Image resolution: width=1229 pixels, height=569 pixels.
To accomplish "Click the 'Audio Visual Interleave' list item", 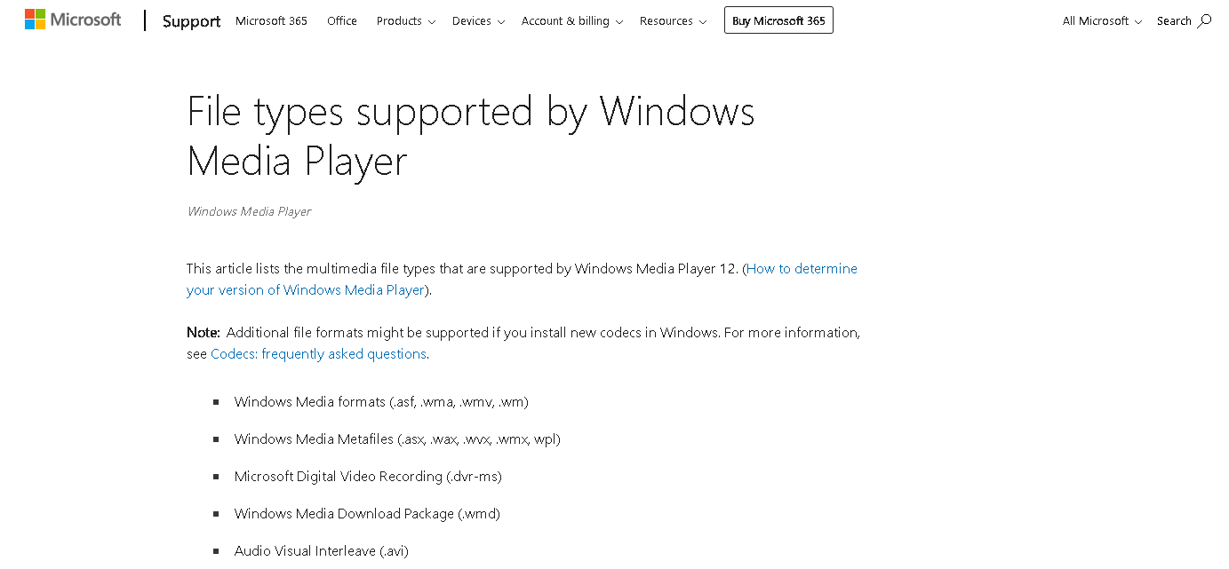I will click(x=321, y=550).
